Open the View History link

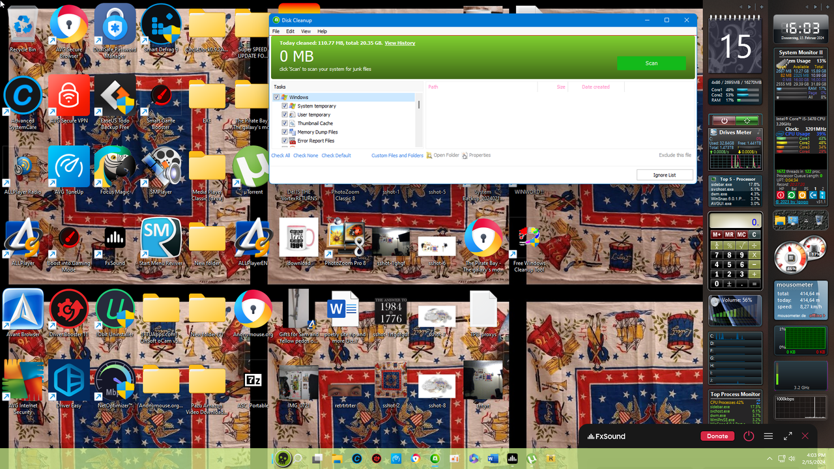pyautogui.click(x=399, y=43)
